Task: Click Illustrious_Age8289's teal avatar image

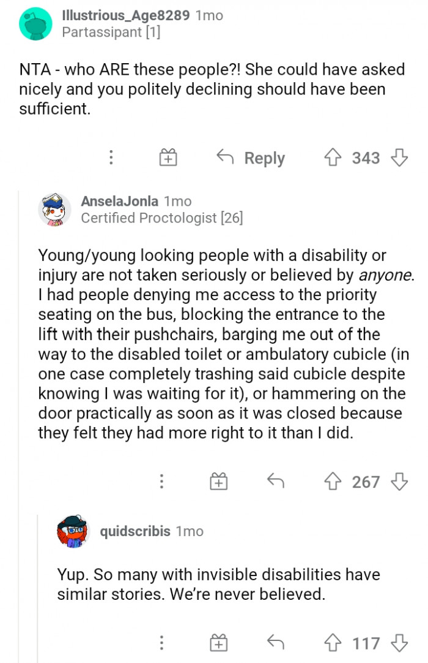Action: click(35, 24)
